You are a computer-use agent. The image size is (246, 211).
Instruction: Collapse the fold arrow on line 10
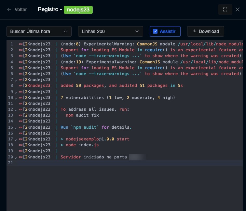pyautogui.click(x=16, y=99)
